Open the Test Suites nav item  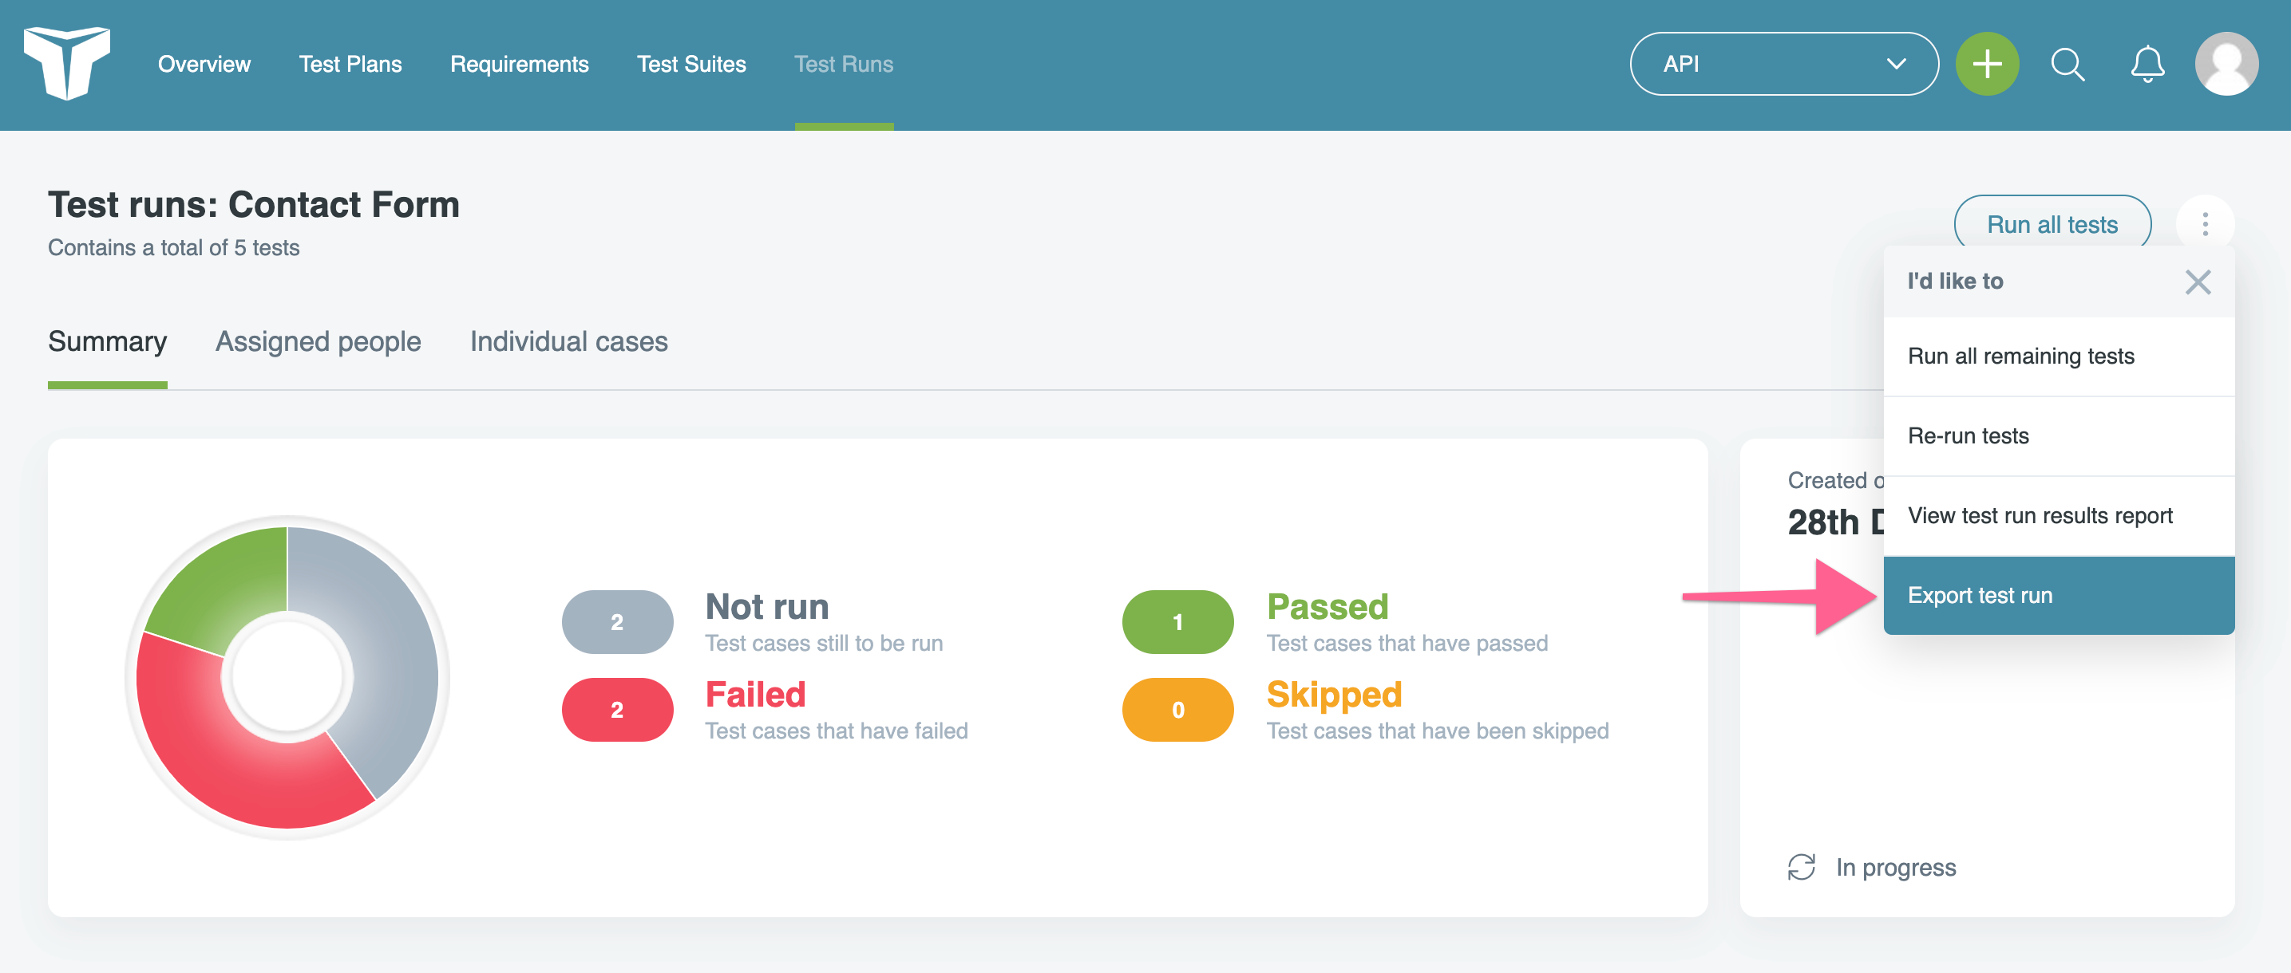click(x=691, y=64)
